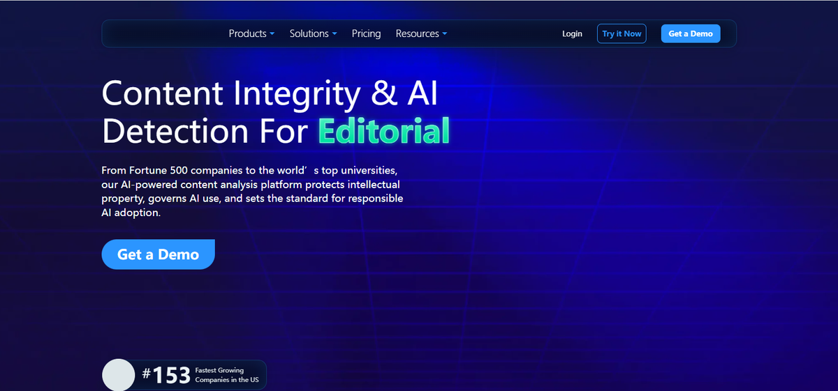Expand the Resources dropdown arrow
Screen dimensions: 838x391
pyautogui.click(x=445, y=34)
